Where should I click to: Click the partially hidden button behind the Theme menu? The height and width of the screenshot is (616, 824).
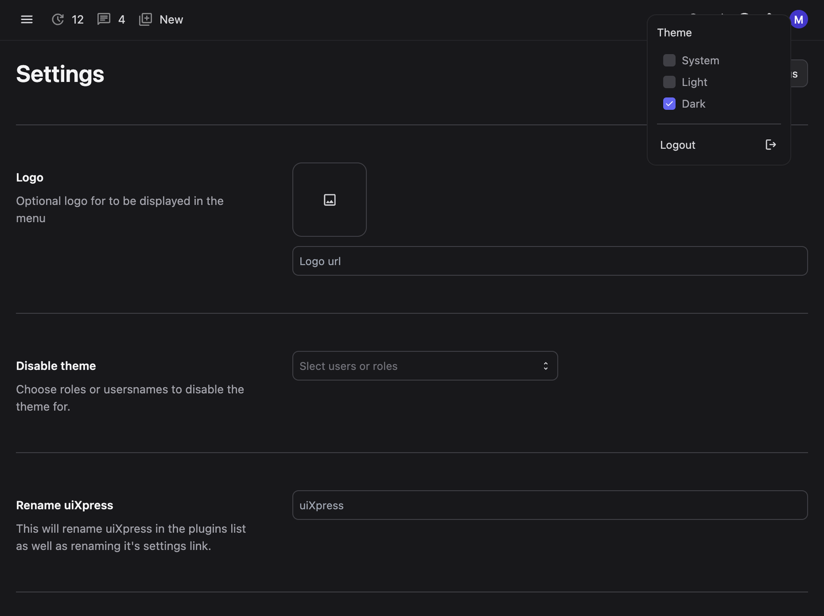click(799, 73)
